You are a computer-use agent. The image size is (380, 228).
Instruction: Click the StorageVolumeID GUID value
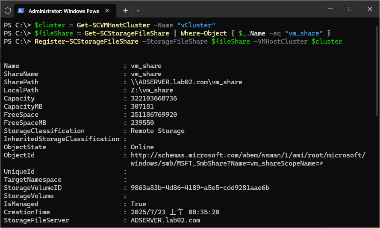200,188
